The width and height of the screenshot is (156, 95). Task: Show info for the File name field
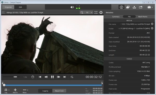pyautogui.click(x=152, y=24)
